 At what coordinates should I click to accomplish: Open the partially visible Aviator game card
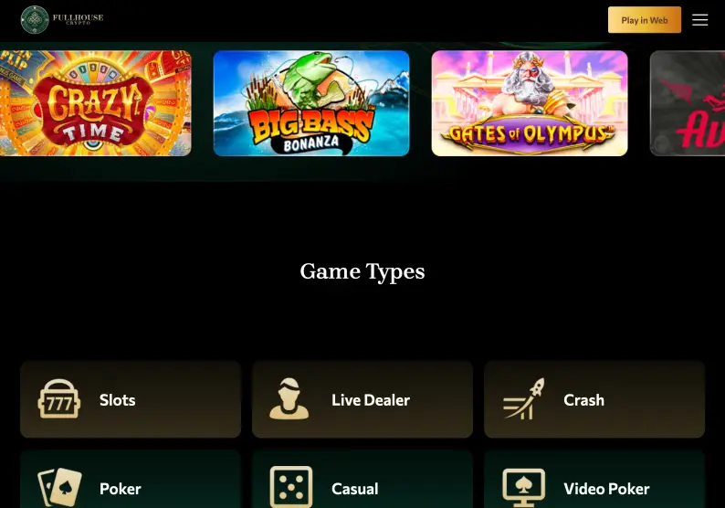(688, 103)
